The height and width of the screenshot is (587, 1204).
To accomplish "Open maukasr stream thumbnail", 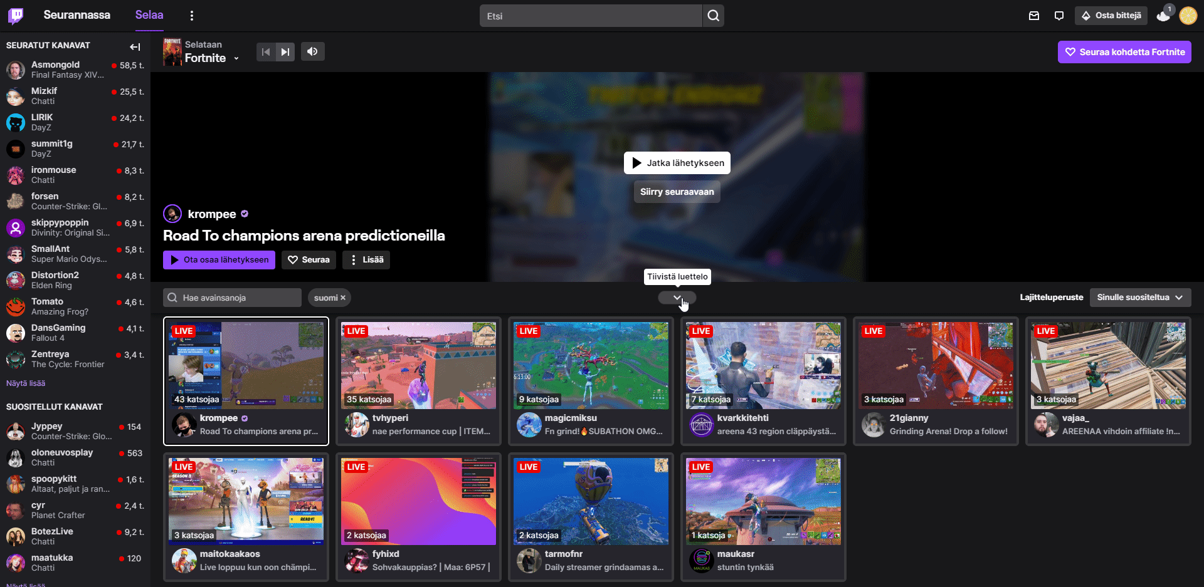I will point(763,501).
